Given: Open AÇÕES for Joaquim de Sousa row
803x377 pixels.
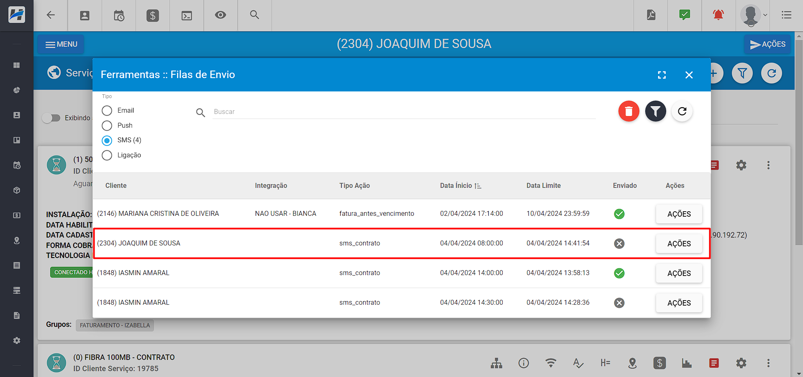Looking at the screenshot, I should (x=679, y=244).
